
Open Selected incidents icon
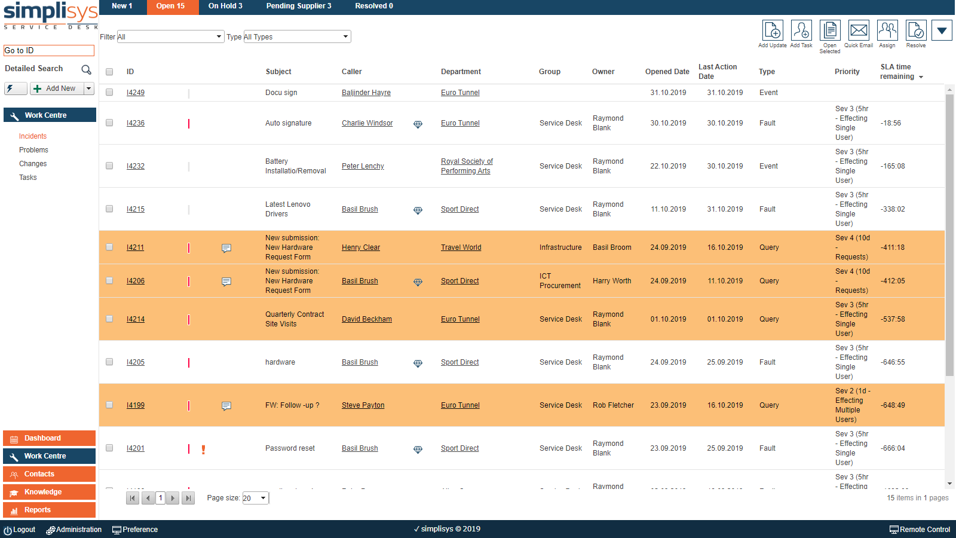point(830,30)
